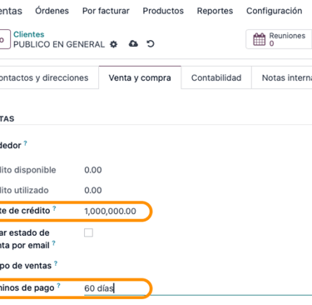Open the gear actions icon beside PUBLICO EN GENERAL
Screen dimensions: 312x305
(114, 44)
